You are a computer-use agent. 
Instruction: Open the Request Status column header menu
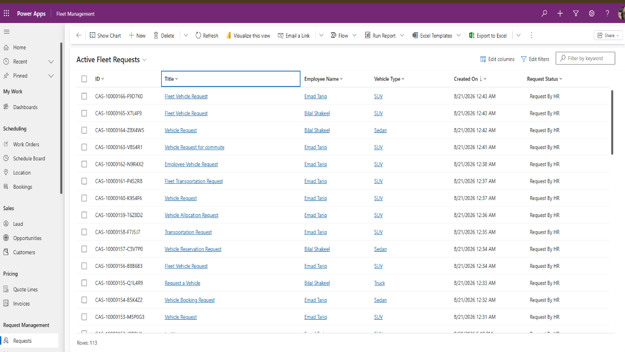(545, 79)
